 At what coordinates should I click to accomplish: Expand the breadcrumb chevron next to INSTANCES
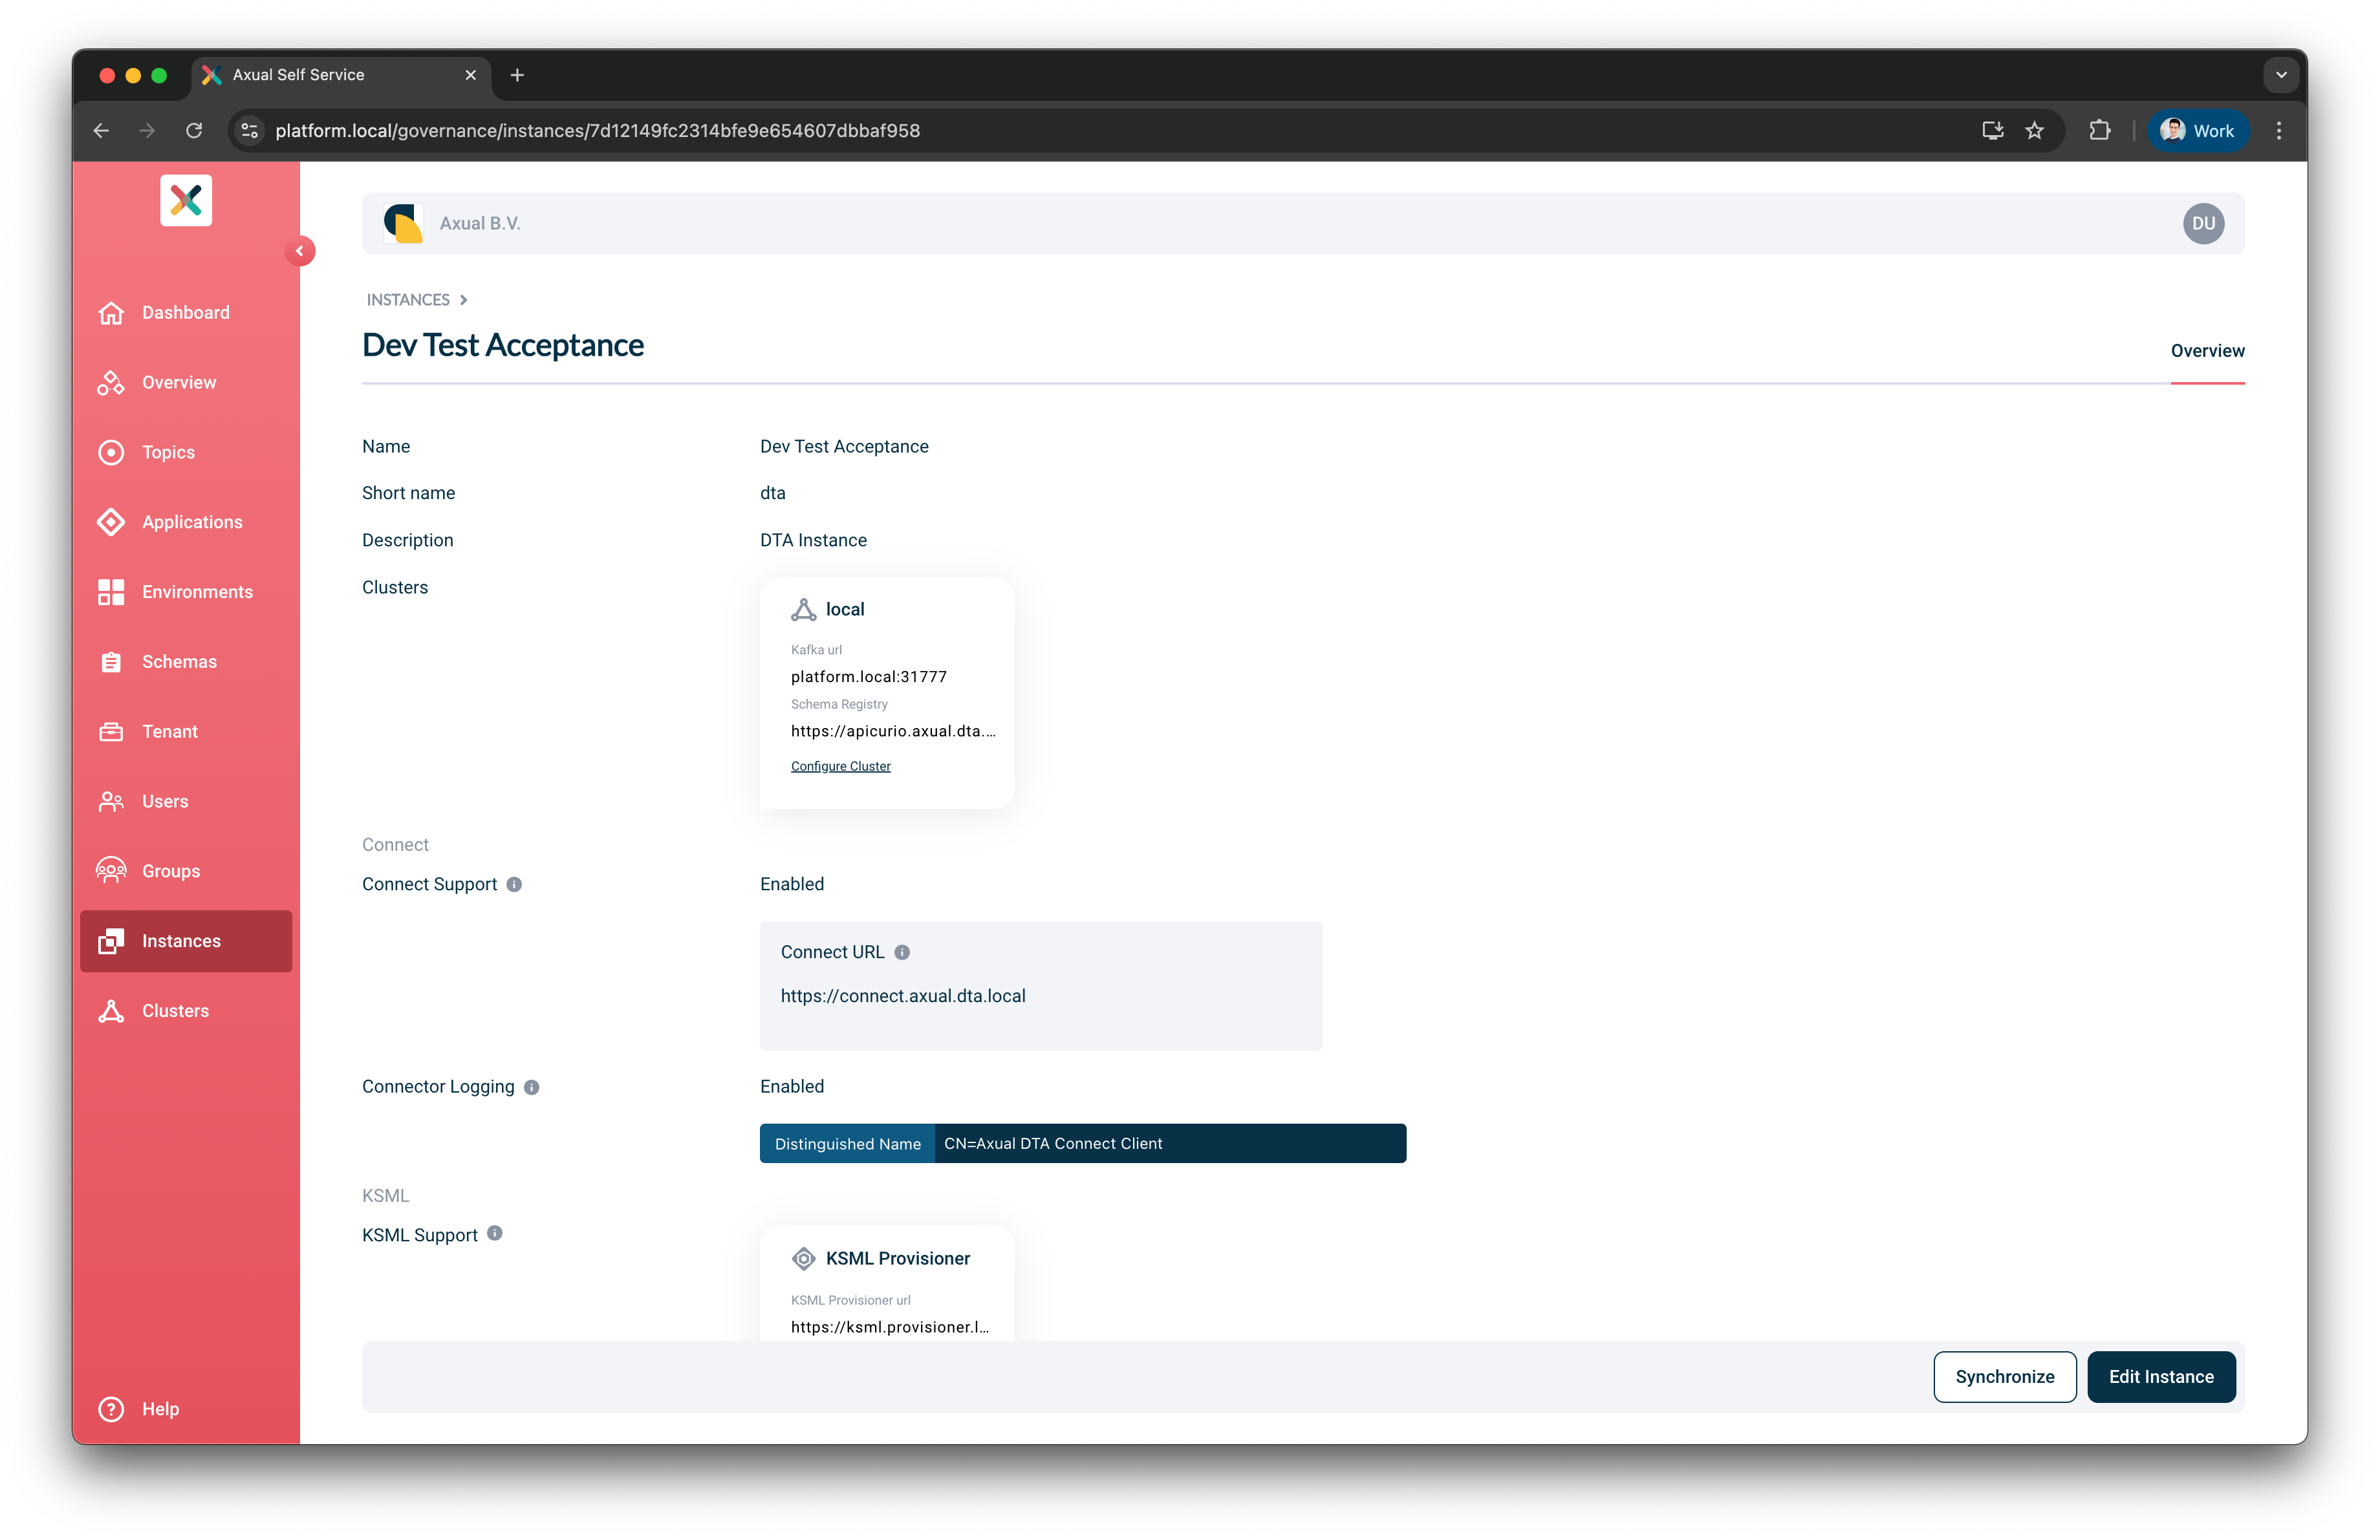463,300
